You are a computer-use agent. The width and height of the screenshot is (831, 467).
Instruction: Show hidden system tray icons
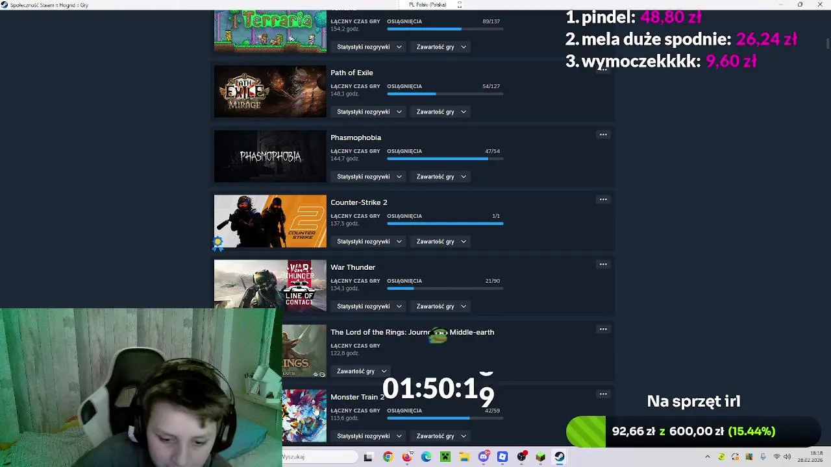click(708, 457)
